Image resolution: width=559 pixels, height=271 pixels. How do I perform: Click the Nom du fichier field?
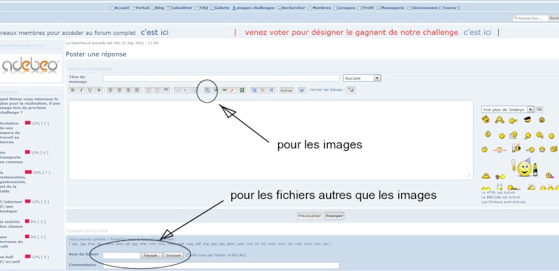point(122,256)
